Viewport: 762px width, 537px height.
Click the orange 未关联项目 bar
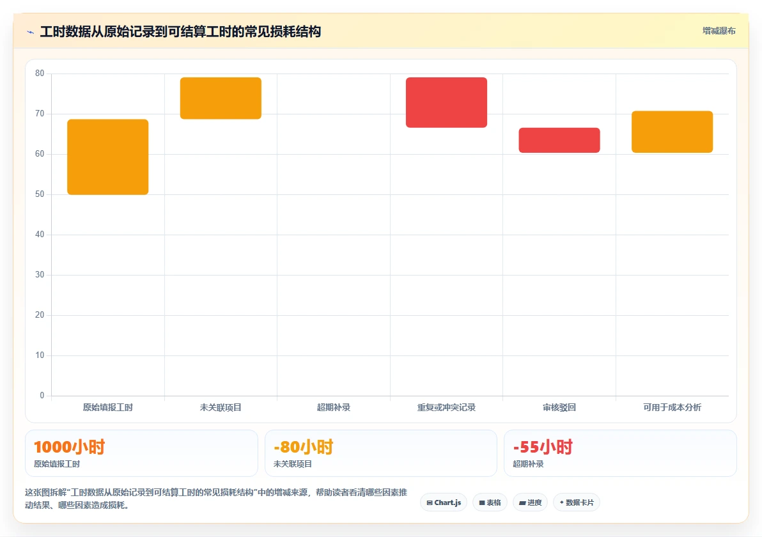pyautogui.click(x=221, y=98)
